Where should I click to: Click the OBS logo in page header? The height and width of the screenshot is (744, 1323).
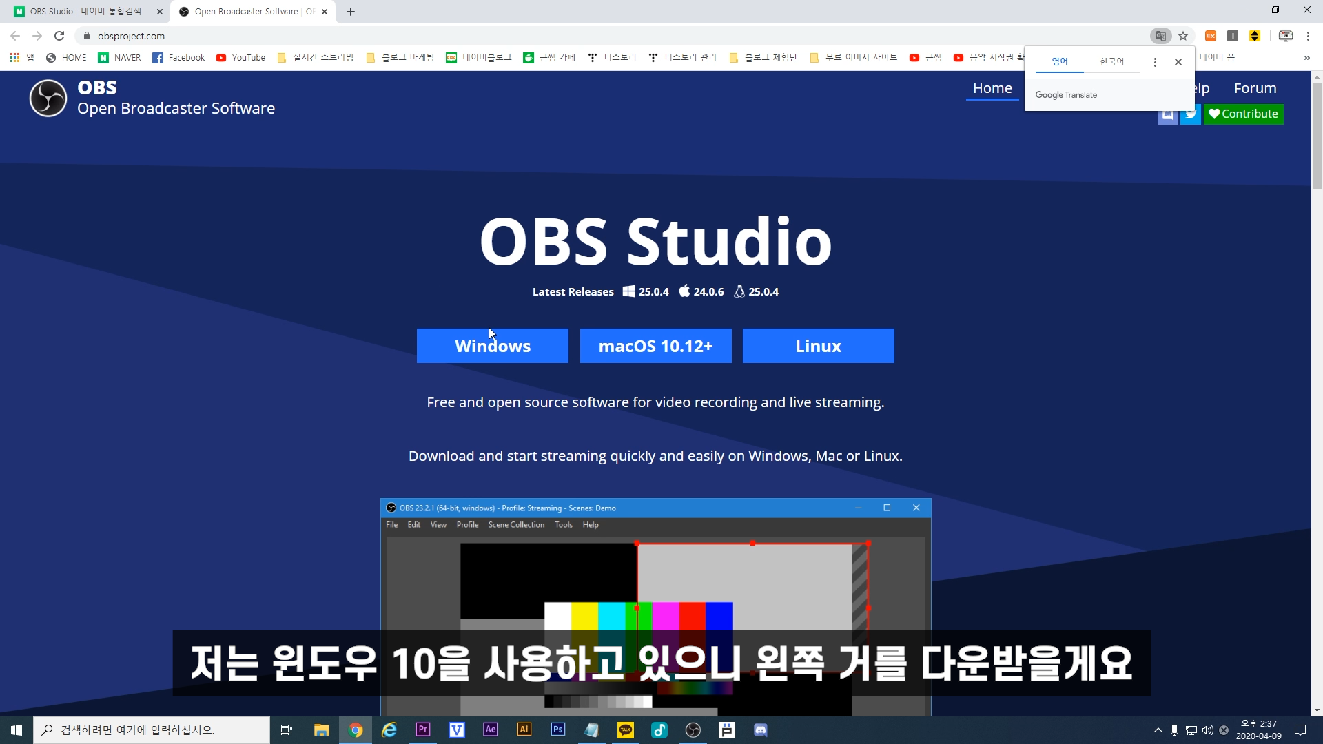coord(48,98)
